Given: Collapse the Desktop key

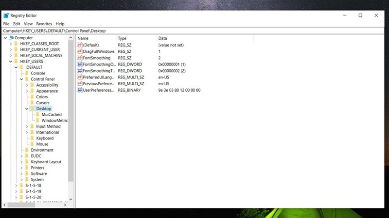Looking at the screenshot, I should (27, 109).
